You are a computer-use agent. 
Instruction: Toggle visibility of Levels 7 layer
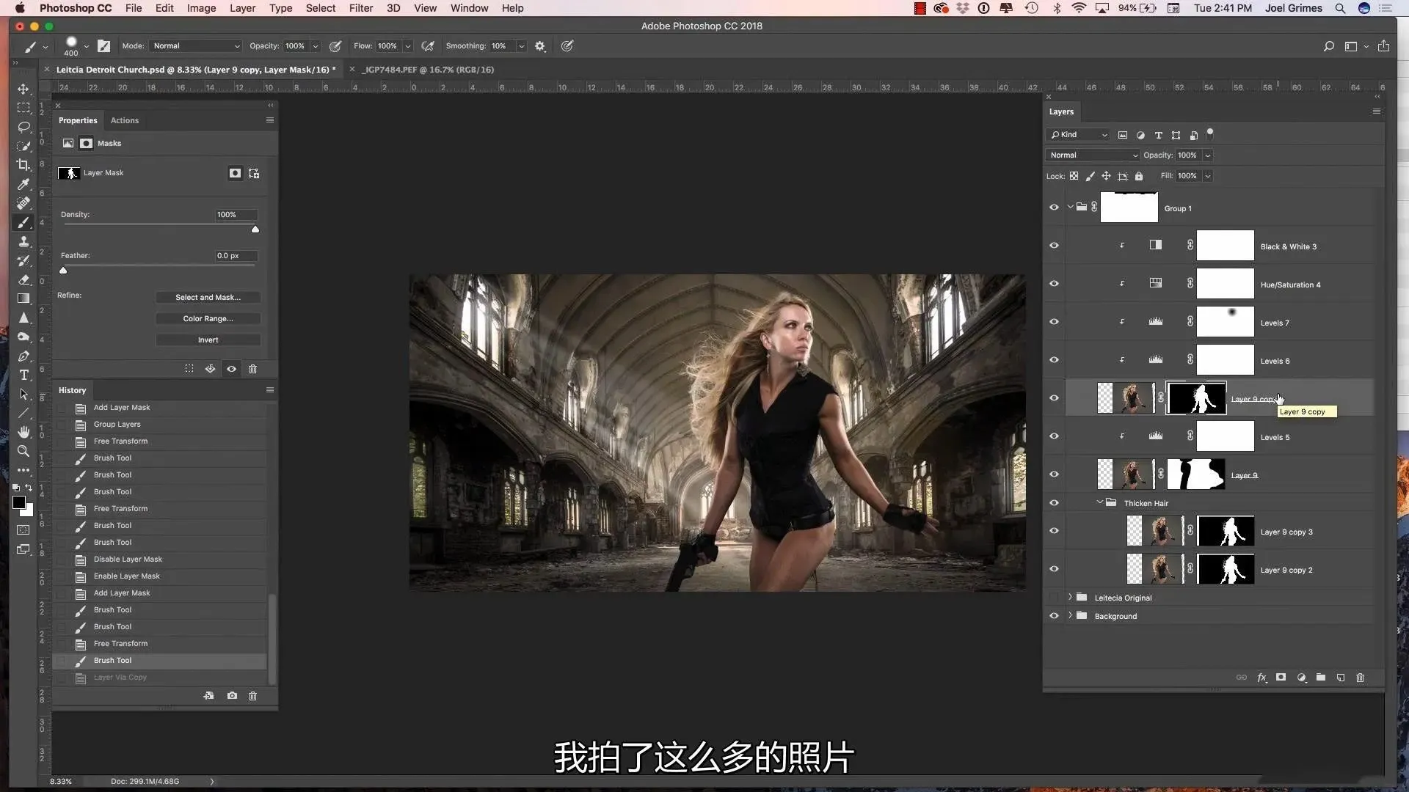tap(1054, 322)
